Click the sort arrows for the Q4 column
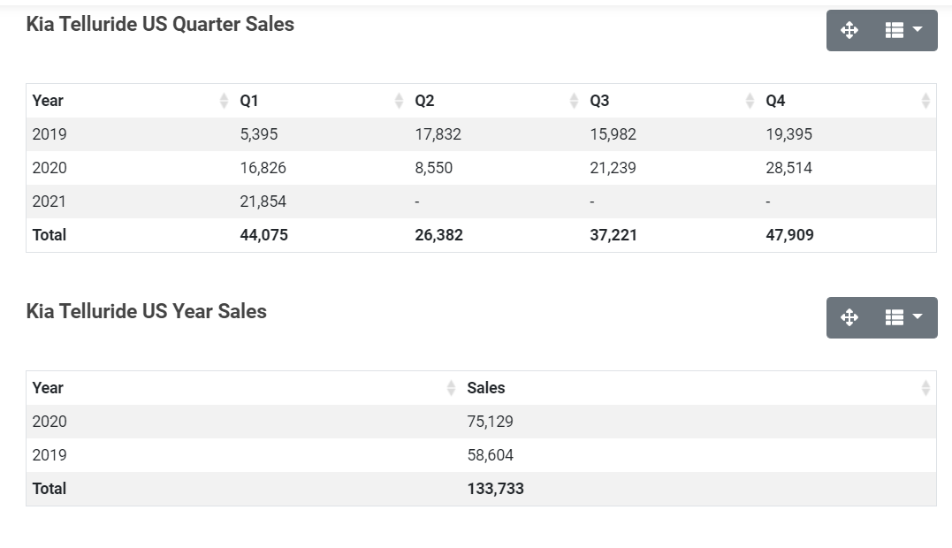The height and width of the screenshot is (548, 952). [x=925, y=101]
